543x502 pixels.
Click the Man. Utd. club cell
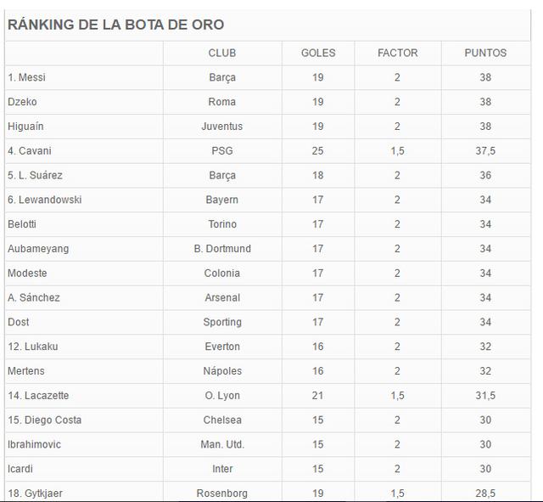tap(222, 444)
